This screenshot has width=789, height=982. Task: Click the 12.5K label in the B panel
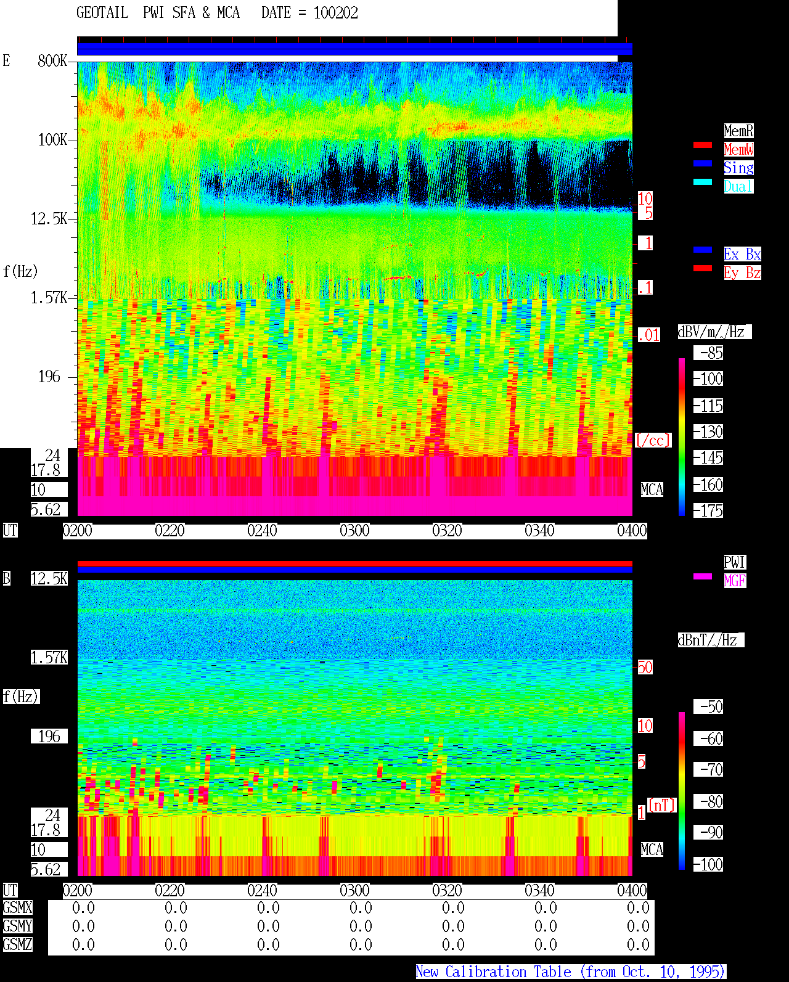pyautogui.click(x=49, y=578)
